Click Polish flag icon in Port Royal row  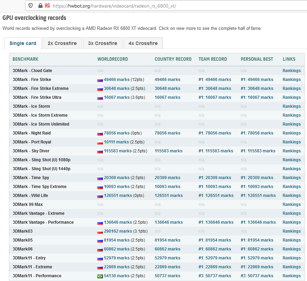tap(100, 142)
